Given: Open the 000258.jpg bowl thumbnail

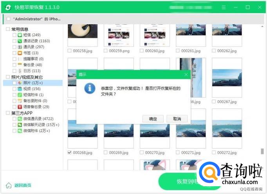Looking at the screenshot, I should (83, 35).
